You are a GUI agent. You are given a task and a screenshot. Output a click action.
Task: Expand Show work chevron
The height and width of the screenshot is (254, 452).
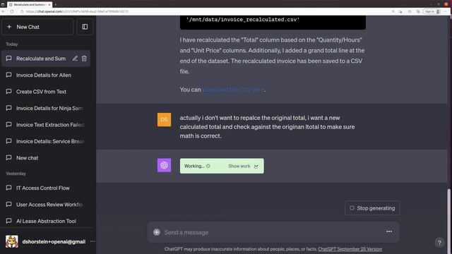(256, 167)
